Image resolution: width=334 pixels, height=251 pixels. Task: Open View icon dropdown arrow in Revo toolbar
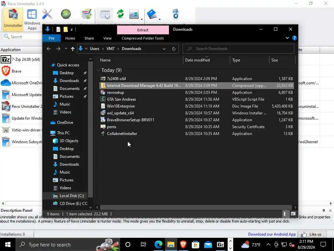pyautogui.click(x=142, y=19)
